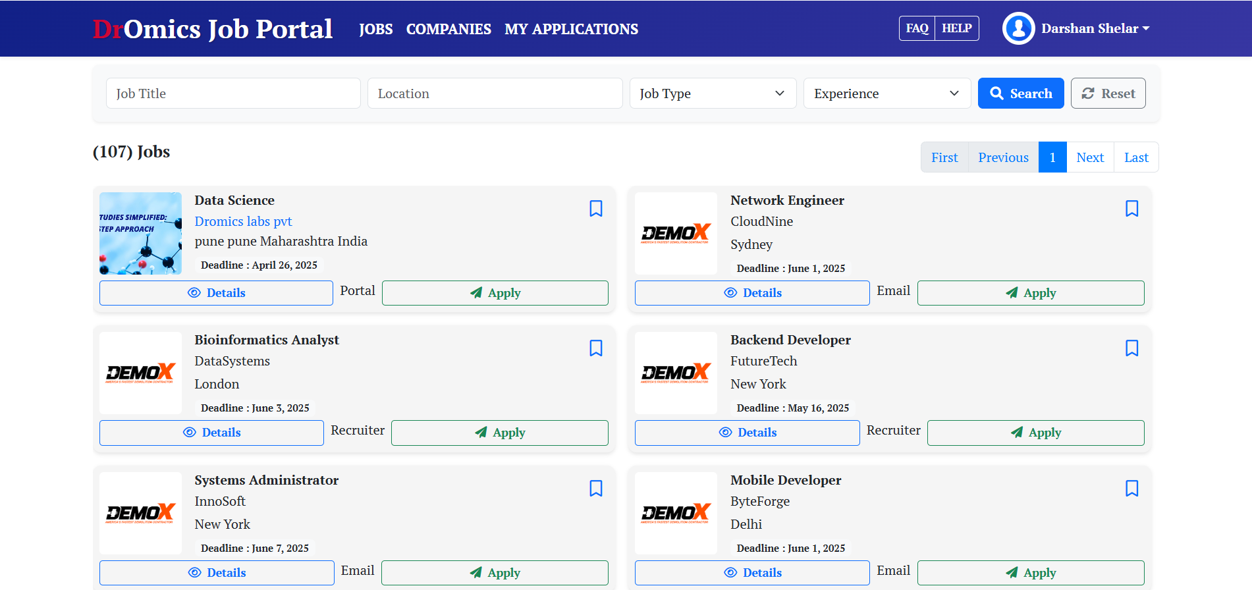Click the DemoX logo on Backend Developer card
The image size is (1252, 590).
click(x=676, y=373)
